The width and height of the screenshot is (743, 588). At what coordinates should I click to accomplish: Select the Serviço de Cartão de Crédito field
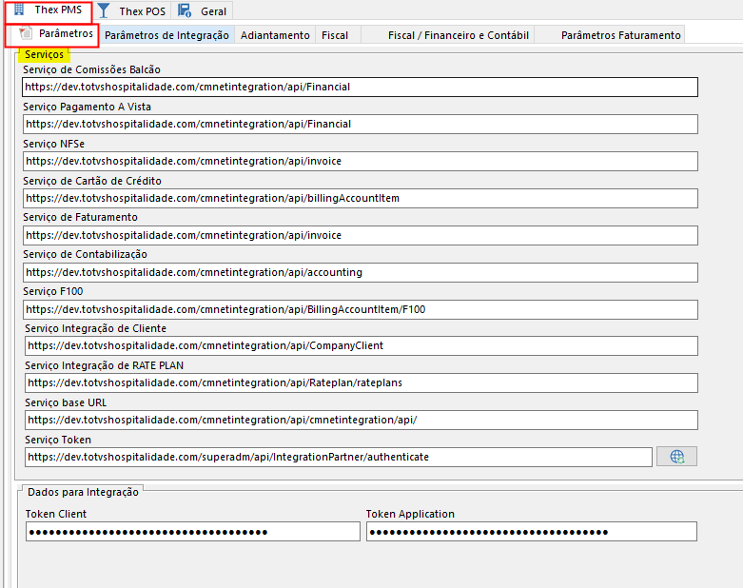click(361, 198)
